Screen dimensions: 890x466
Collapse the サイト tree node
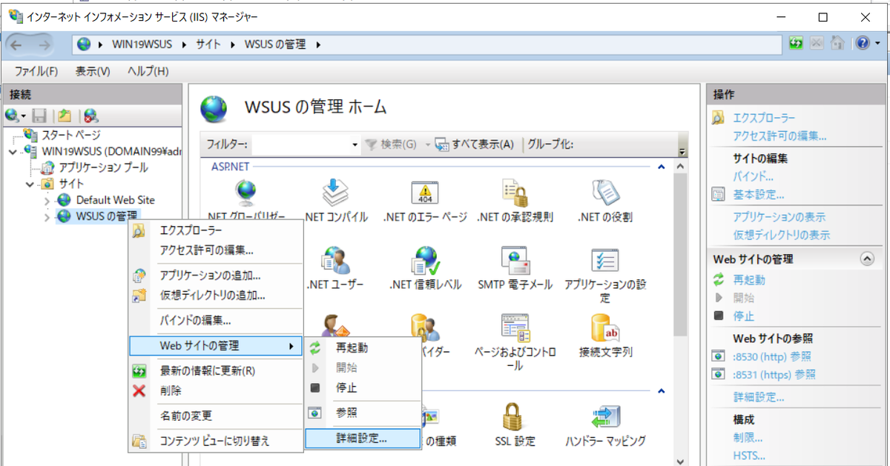pyautogui.click(x=30, y=184)
